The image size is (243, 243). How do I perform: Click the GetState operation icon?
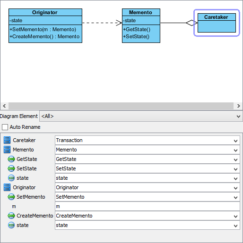[x=11, y=159]
